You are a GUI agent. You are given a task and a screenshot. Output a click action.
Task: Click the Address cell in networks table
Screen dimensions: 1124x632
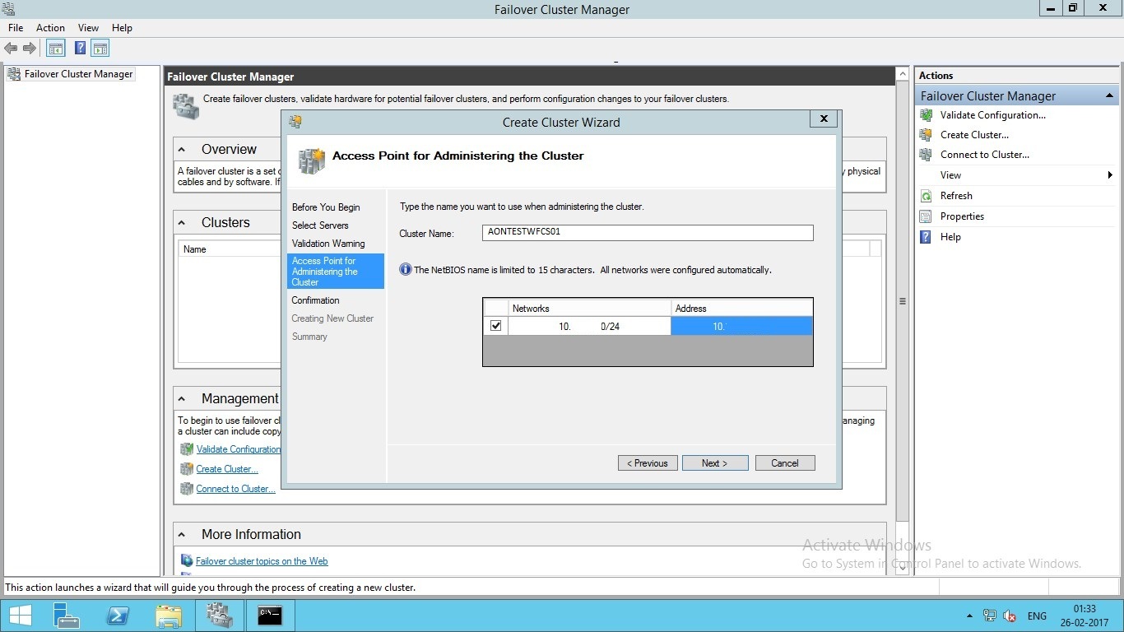point(741,327)
